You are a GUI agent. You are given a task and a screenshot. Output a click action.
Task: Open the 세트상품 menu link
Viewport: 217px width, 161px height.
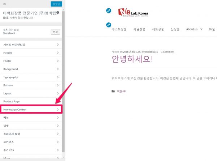point(158,29)
